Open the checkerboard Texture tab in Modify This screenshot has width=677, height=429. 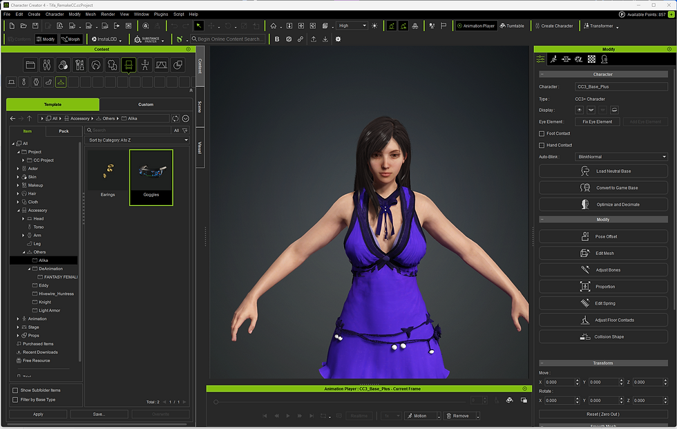[x=591, y=59]
